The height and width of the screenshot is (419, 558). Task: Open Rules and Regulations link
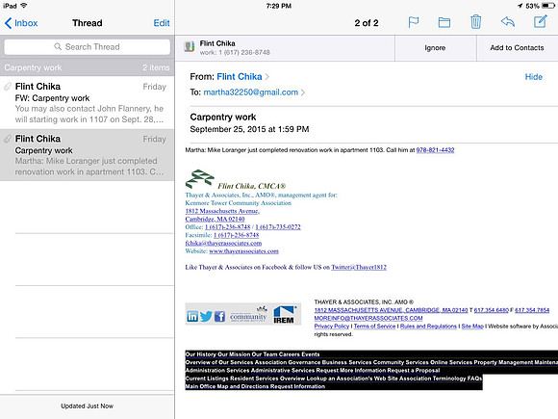pyautogui.click(x=428, y=327)
